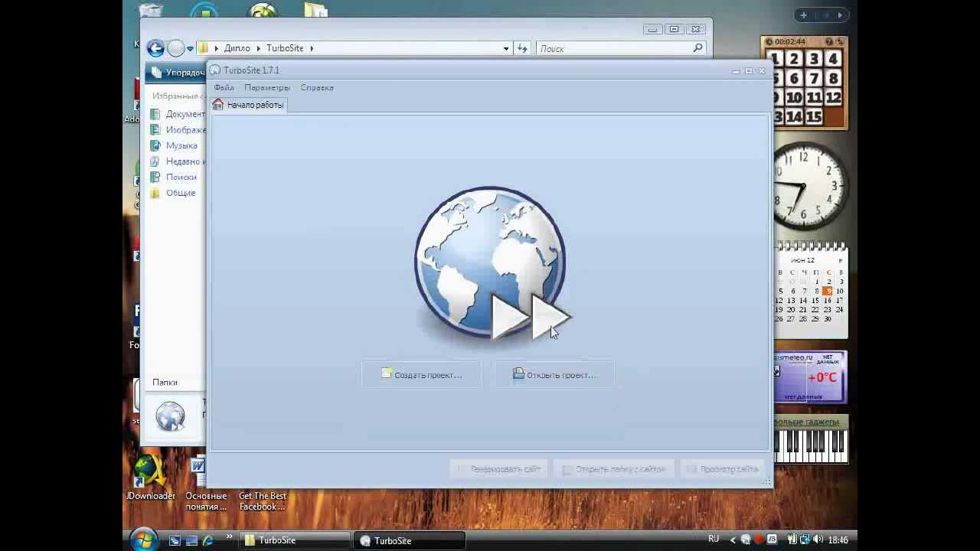Click the sidebar add gadget plus button
Image resolution: width=980 pixels, height=551 pixels.
pos(803,15)
